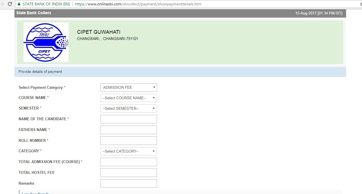Image resolution: width=362 pixels, height=194 pixels.
Task: Click the Provide details of payment text
Action: (x=40, y=71)
